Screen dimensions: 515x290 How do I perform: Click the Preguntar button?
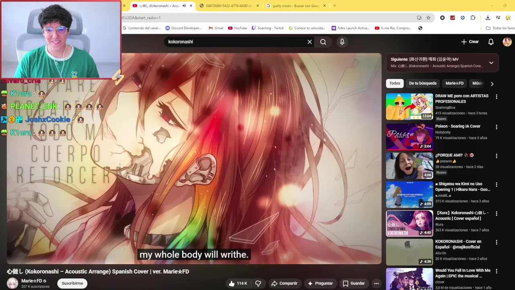pos(320,284)
